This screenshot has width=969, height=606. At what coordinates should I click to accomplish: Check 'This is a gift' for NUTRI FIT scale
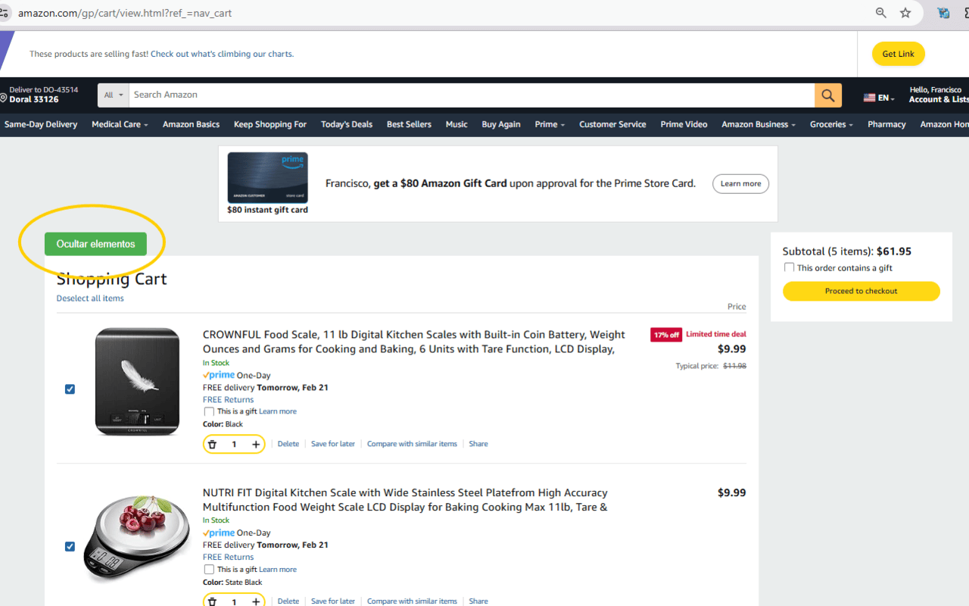(x=209, y=570)
